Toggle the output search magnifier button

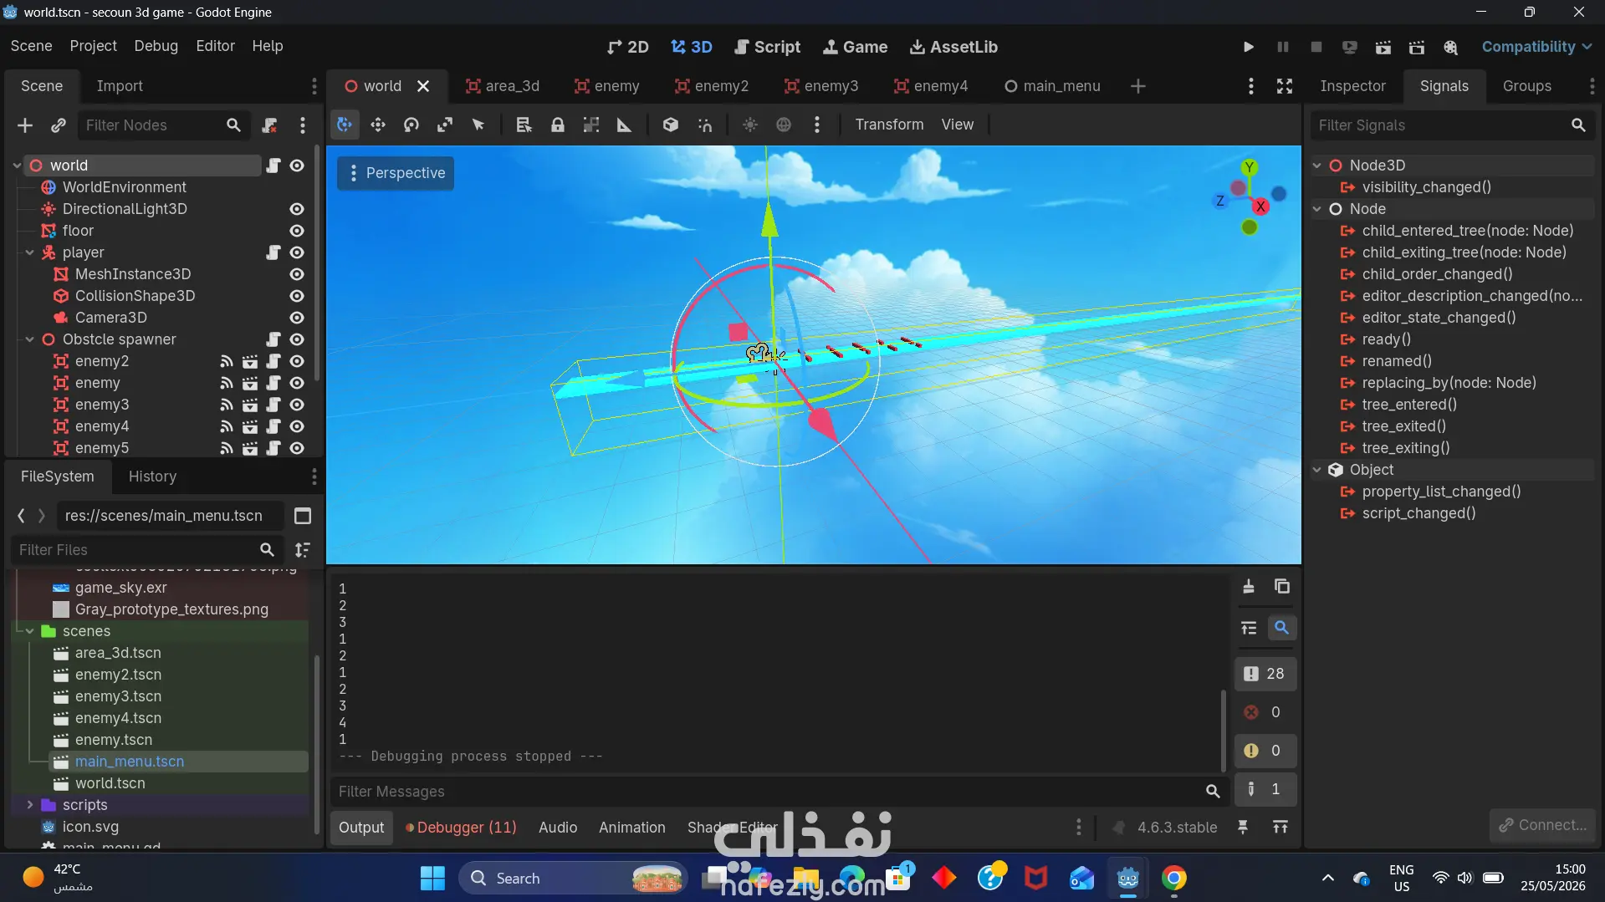(x=1281, y=627)
